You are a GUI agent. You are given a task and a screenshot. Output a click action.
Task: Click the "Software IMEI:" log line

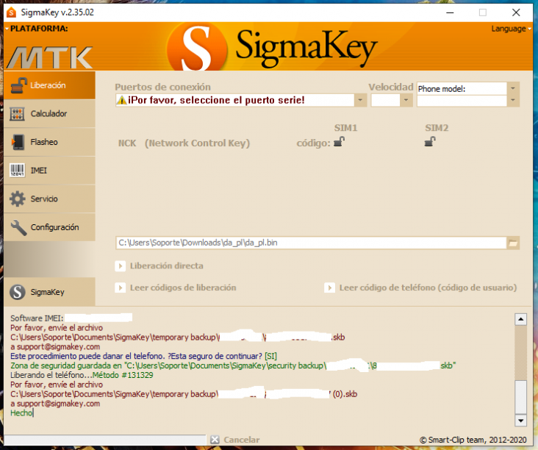[x=37, y=318]
